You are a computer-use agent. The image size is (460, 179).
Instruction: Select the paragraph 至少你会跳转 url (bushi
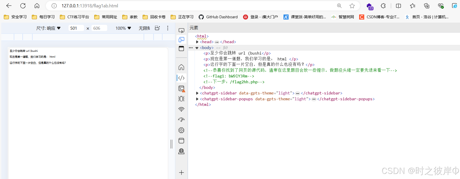(x=237, y=53)
